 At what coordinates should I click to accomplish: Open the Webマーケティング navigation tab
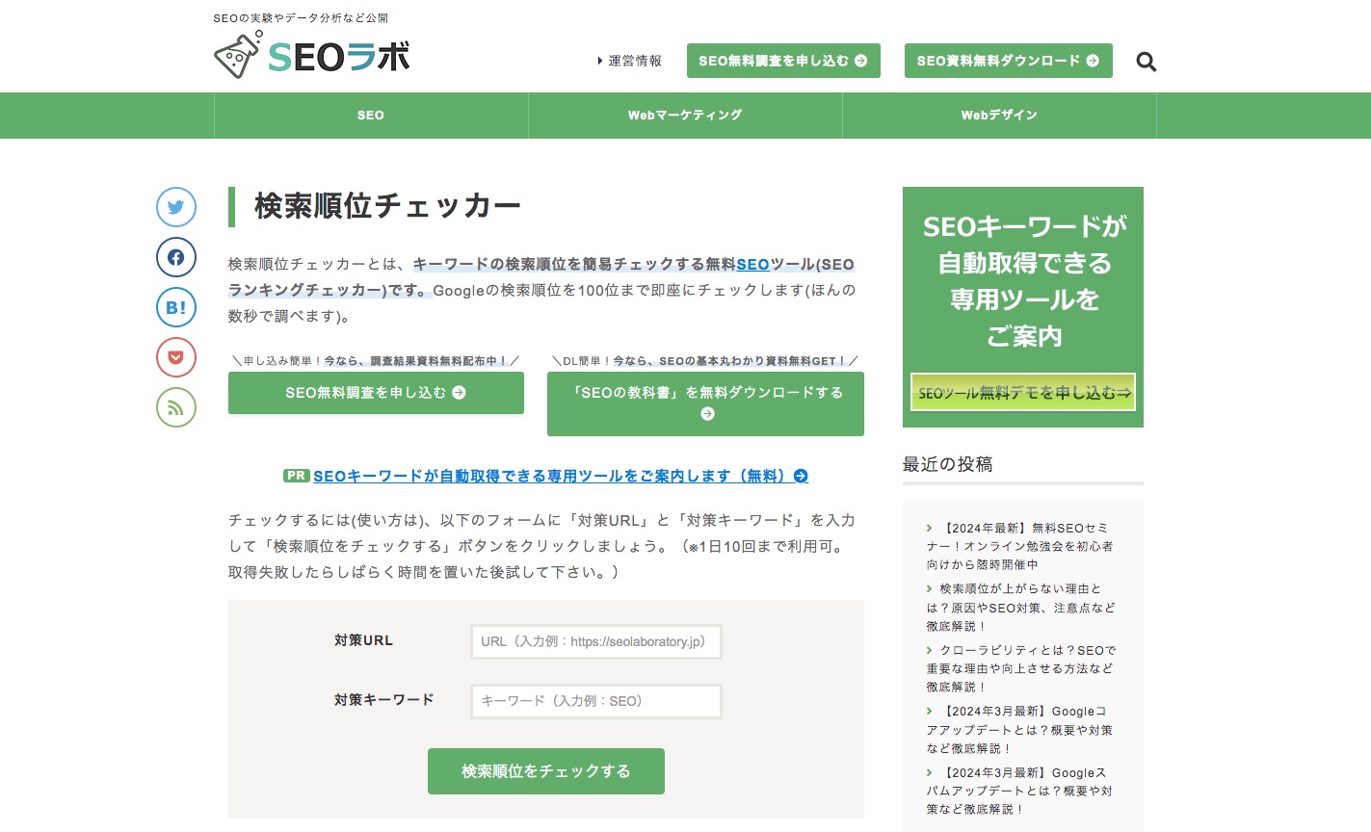click(685, 116)
